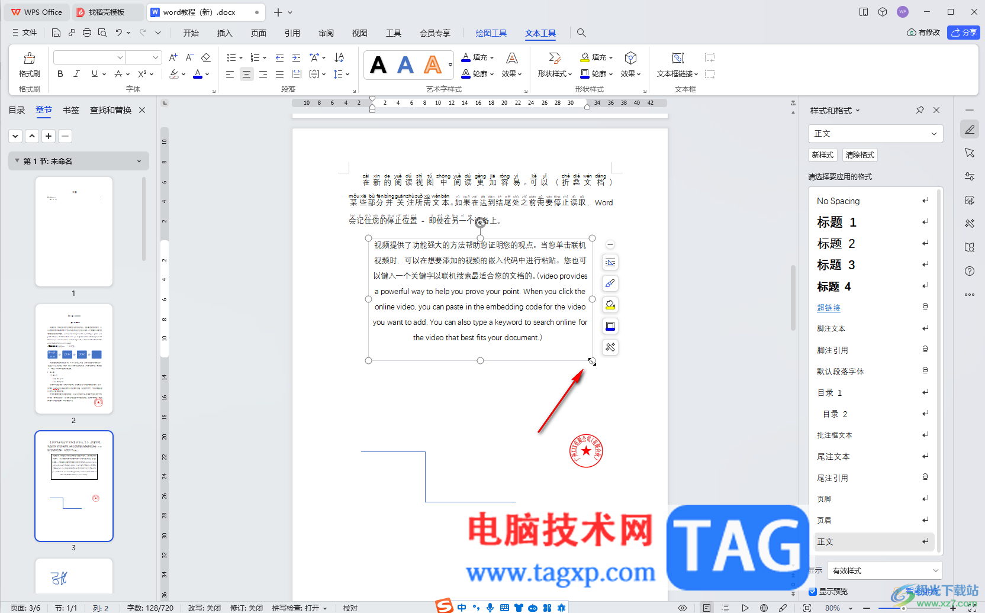The image size is (985, 613).
Task: Toggle strikethrough formatting
Action: point(118,74)
